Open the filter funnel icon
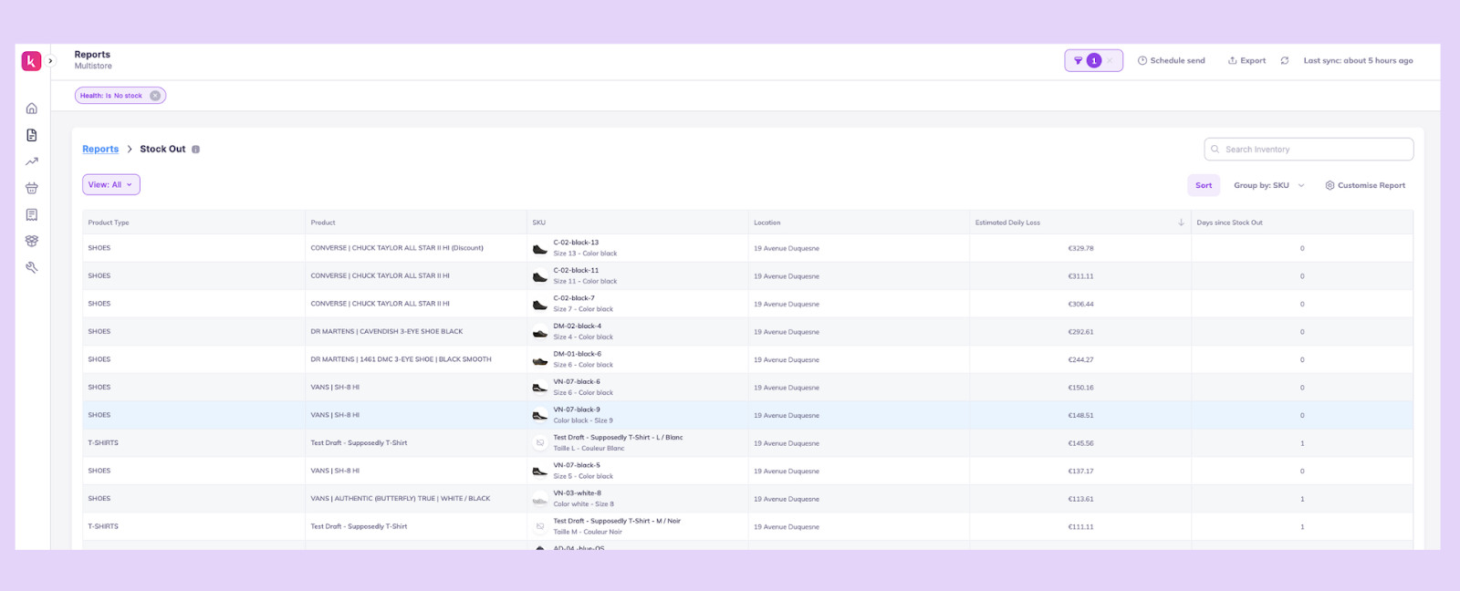The height and width of the screenshot is (591, 1460). click(1078, 61)
